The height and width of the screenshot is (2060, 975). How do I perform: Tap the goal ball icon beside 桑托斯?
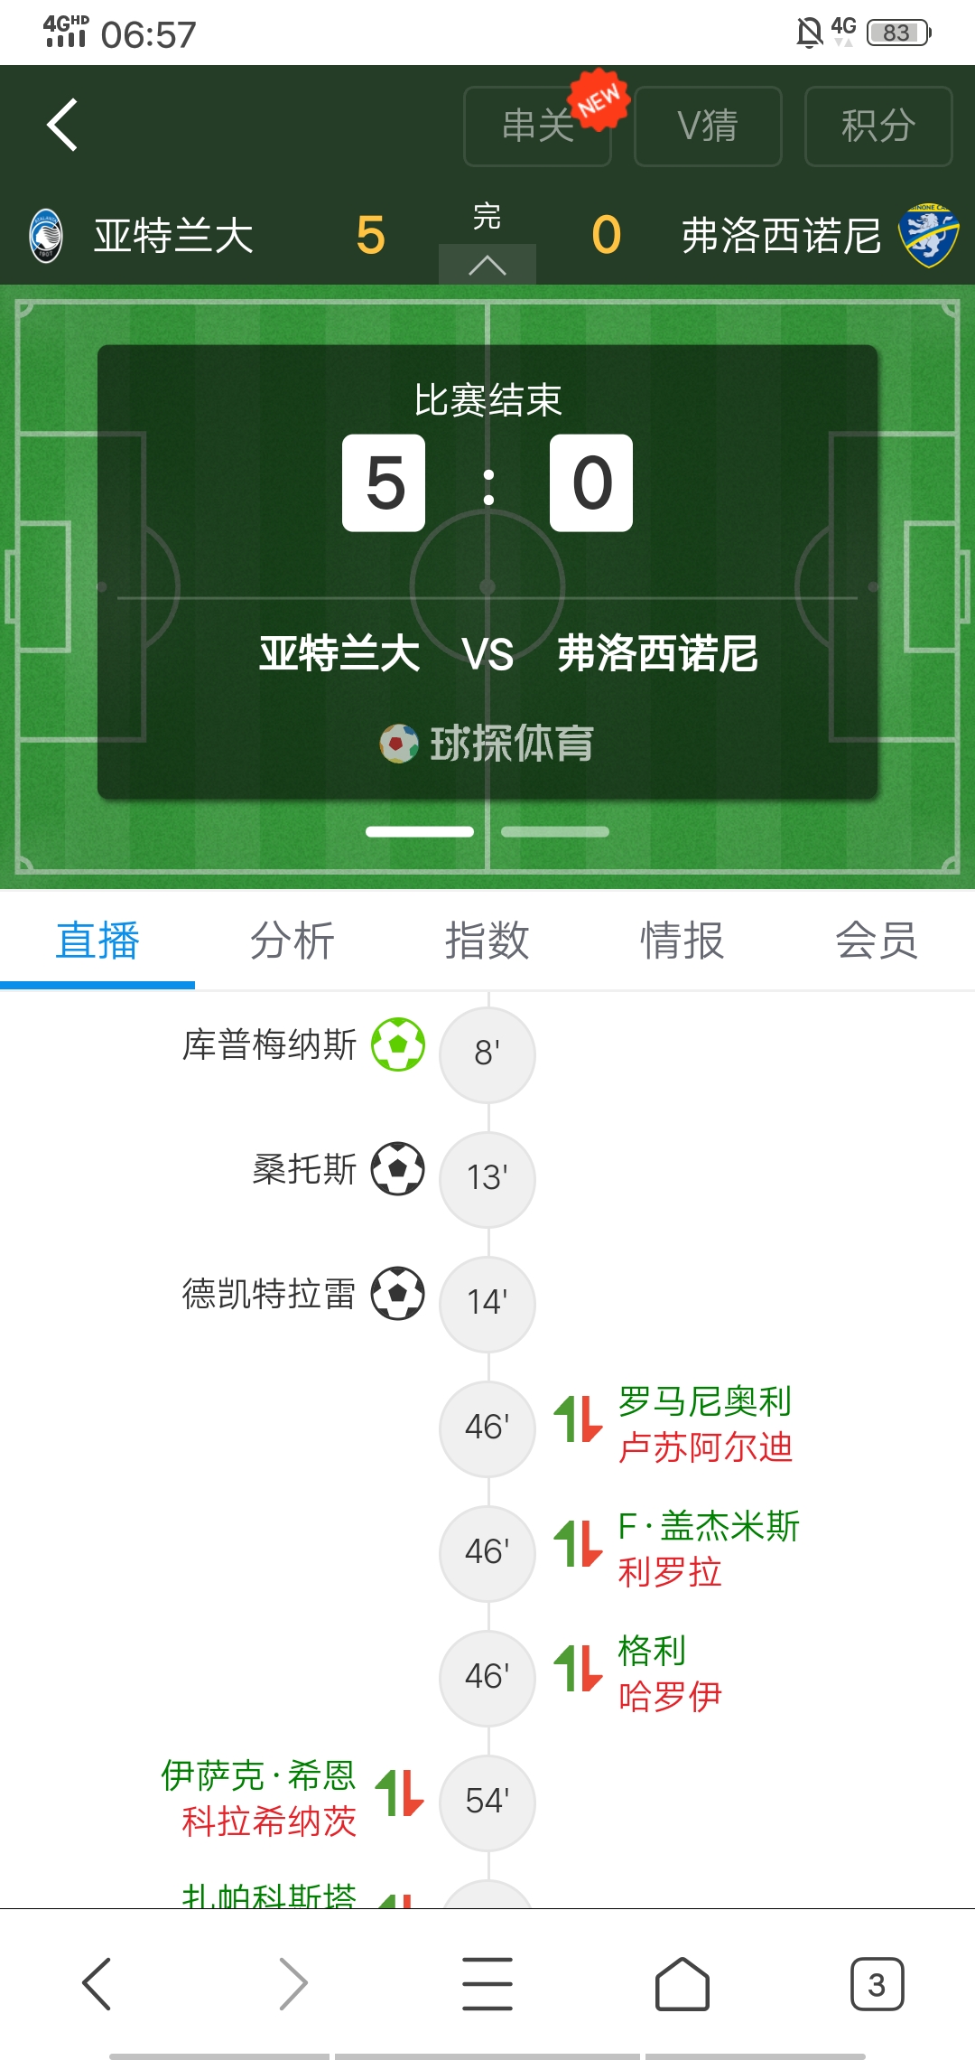398,1169
